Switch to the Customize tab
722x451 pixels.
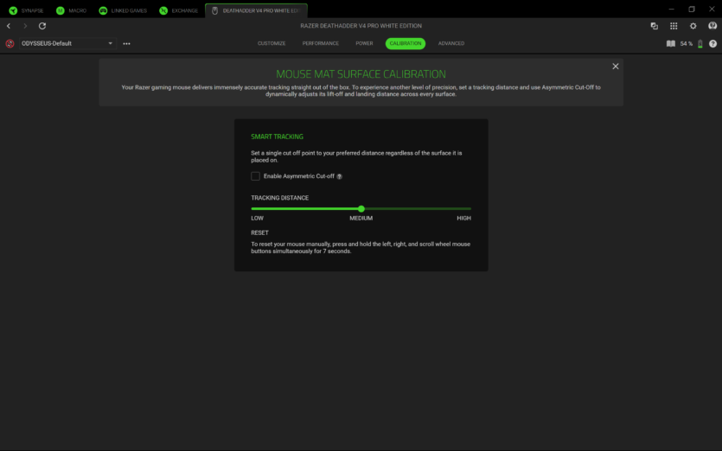click(x=272, y=43)
